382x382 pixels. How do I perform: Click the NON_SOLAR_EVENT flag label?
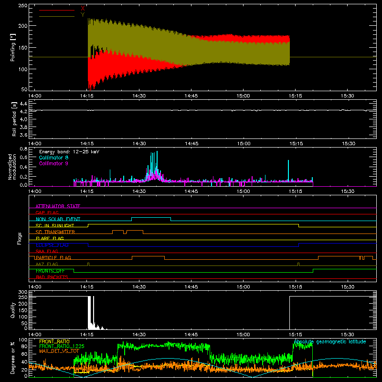click(58, 219)
